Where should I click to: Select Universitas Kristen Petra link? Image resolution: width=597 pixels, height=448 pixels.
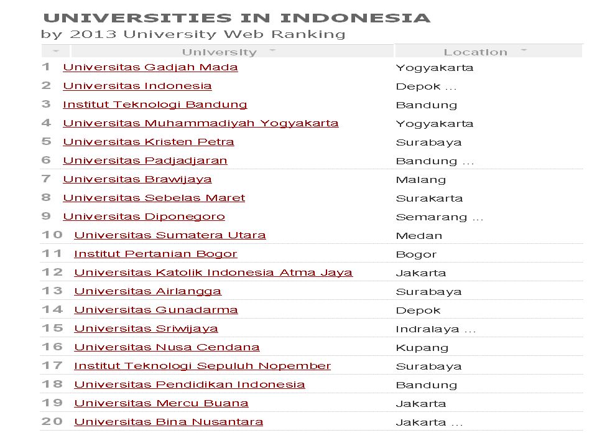[x=149, y=142]
